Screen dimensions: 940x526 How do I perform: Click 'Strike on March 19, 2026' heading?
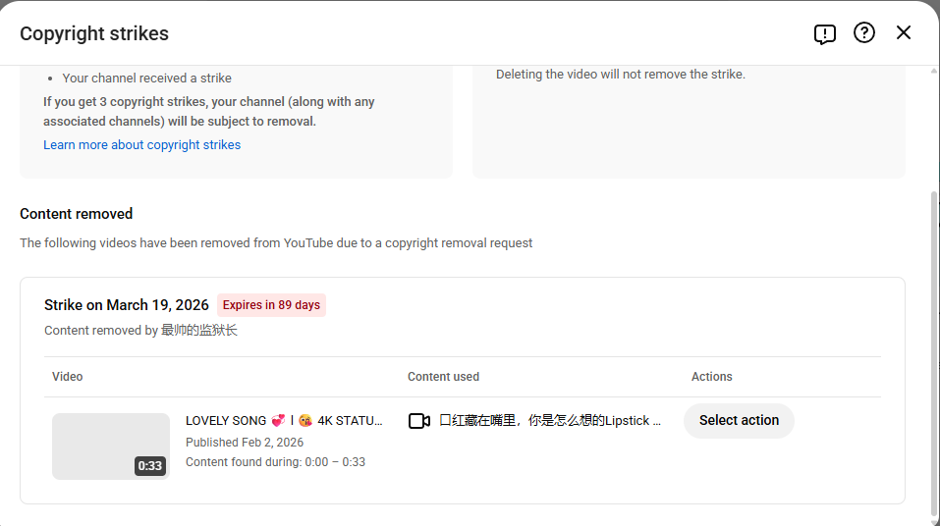pos(126,305)
